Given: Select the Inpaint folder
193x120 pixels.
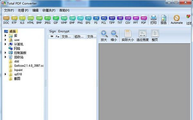Looking at the screenshot, I should (x=18, y=70).
